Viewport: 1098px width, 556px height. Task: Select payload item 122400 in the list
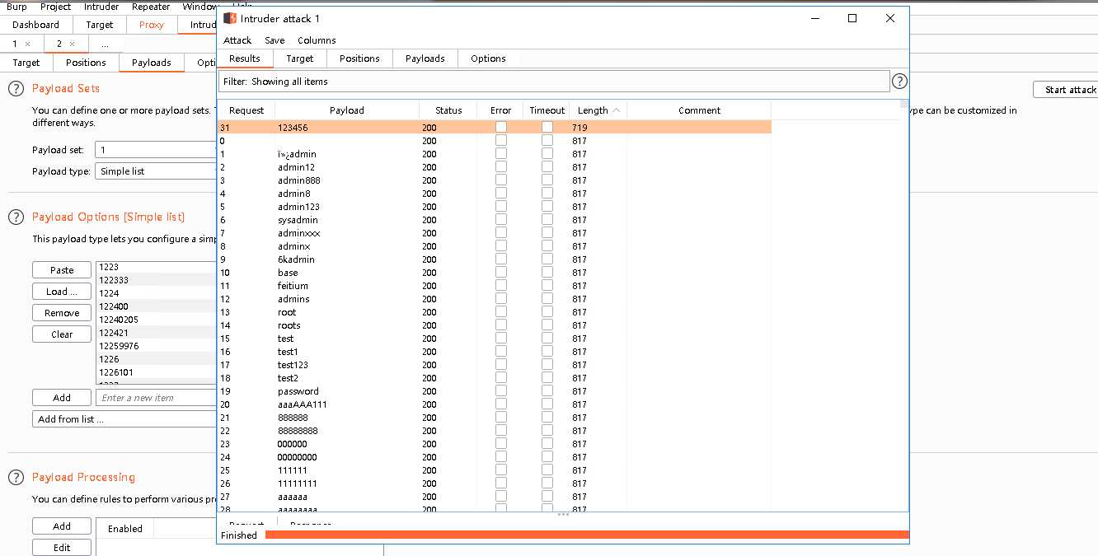(x=156, y=306)
